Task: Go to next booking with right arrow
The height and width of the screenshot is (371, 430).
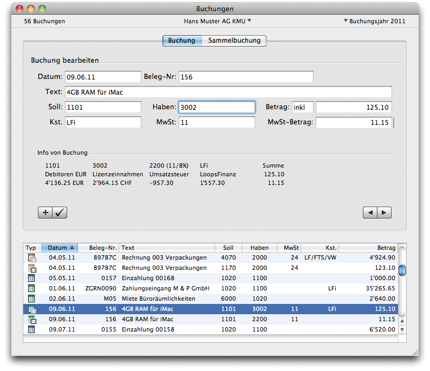Action: [384, 213]
